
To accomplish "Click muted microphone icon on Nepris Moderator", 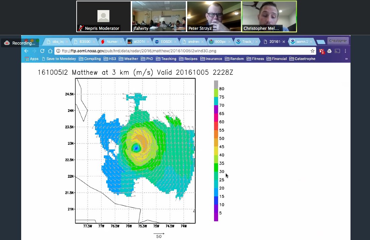I will tap(81, 28).
